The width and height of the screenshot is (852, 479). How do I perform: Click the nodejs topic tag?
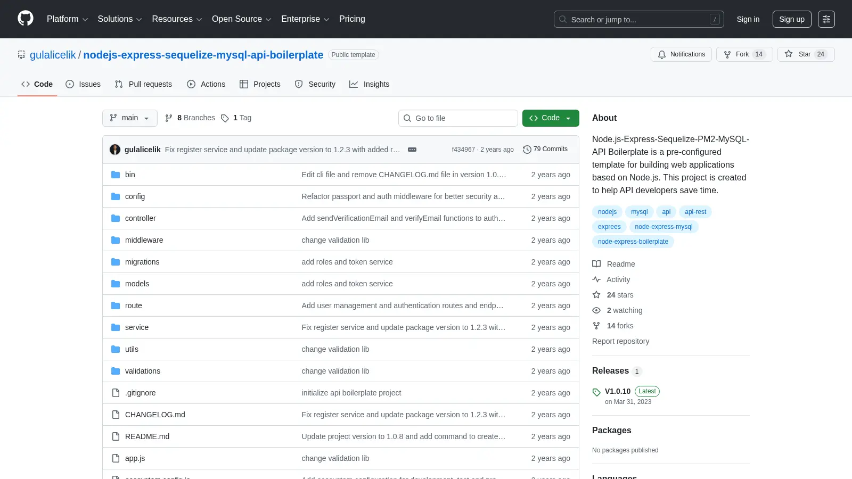[607, 212]
